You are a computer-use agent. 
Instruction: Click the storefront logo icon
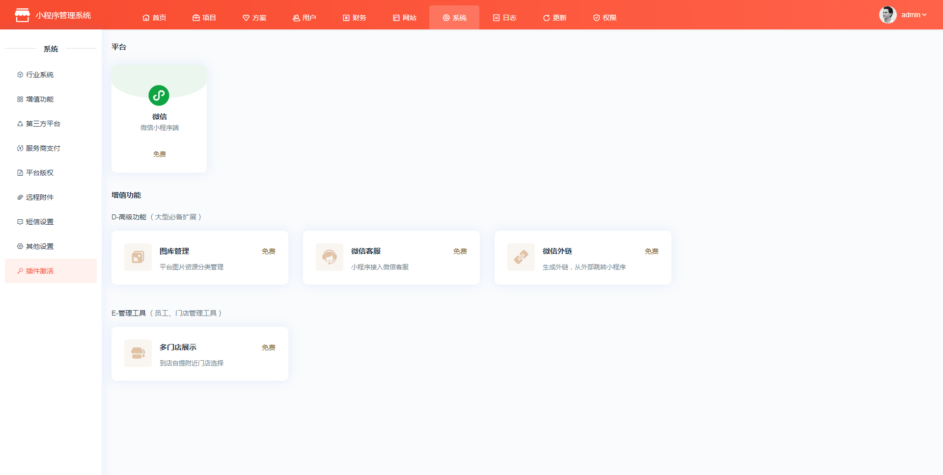pos(22,15)
